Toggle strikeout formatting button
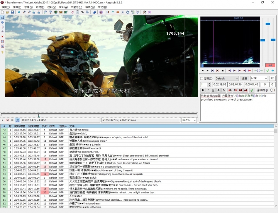 coord(219,90)
